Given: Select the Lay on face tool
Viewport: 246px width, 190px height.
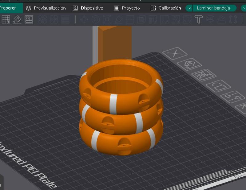Looking at the screenshot, I should point(119,19).
